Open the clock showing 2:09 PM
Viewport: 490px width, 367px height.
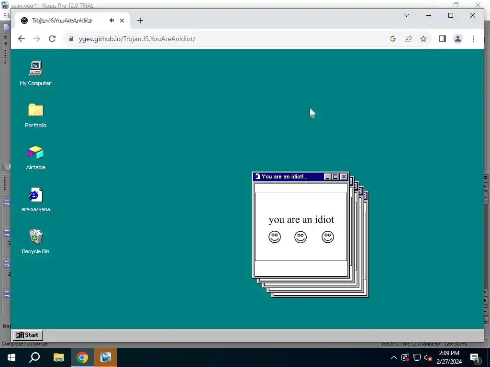pos(449,357)
